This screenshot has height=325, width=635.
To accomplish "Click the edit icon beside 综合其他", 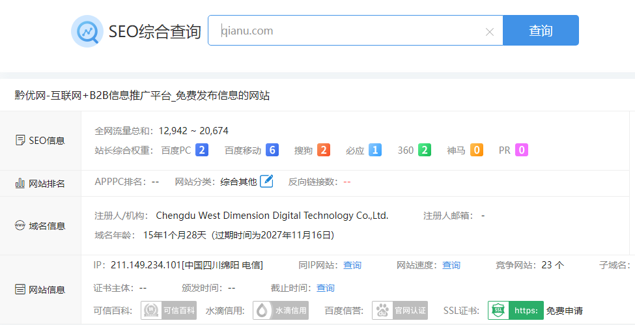I will coord(266,181).
